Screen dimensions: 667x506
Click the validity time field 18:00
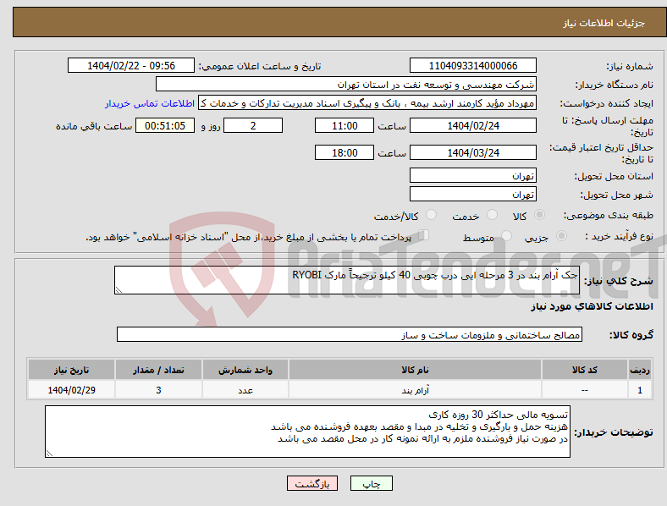(x=345, y=152)
